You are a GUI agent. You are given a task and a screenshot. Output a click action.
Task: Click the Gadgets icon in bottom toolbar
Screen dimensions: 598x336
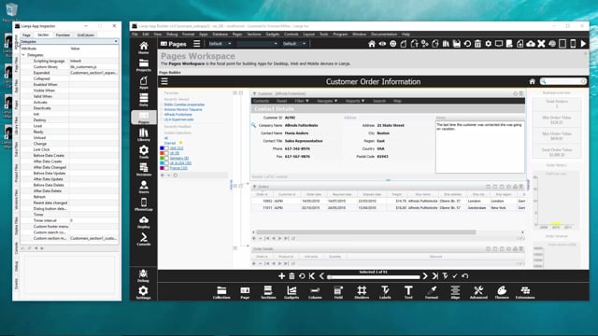tap(292, 292)
